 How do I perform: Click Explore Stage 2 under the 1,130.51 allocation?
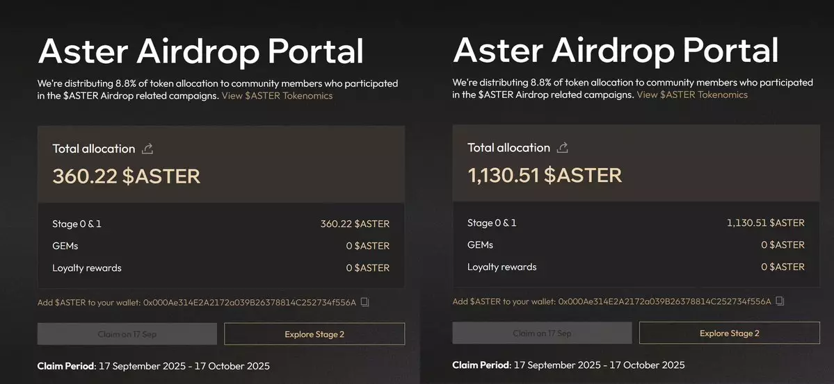(729, 333)
